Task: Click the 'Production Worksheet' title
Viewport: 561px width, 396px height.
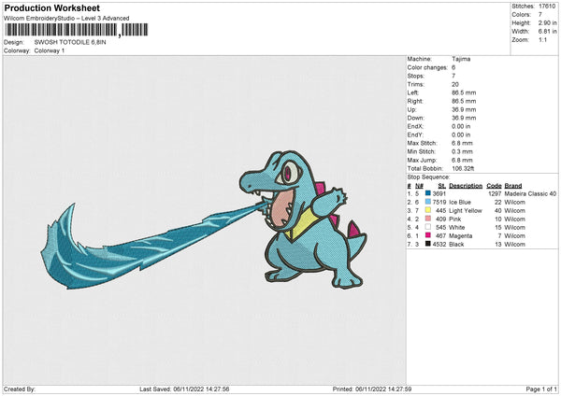Action: (x=51, y=7)
